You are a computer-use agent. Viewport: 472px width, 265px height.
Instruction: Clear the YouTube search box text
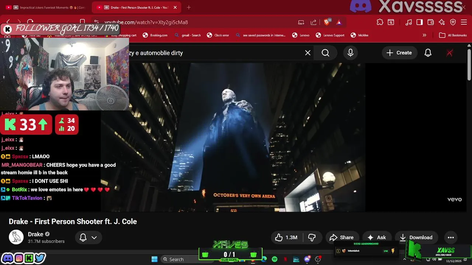pyautogui.click(x=308, y=53)
